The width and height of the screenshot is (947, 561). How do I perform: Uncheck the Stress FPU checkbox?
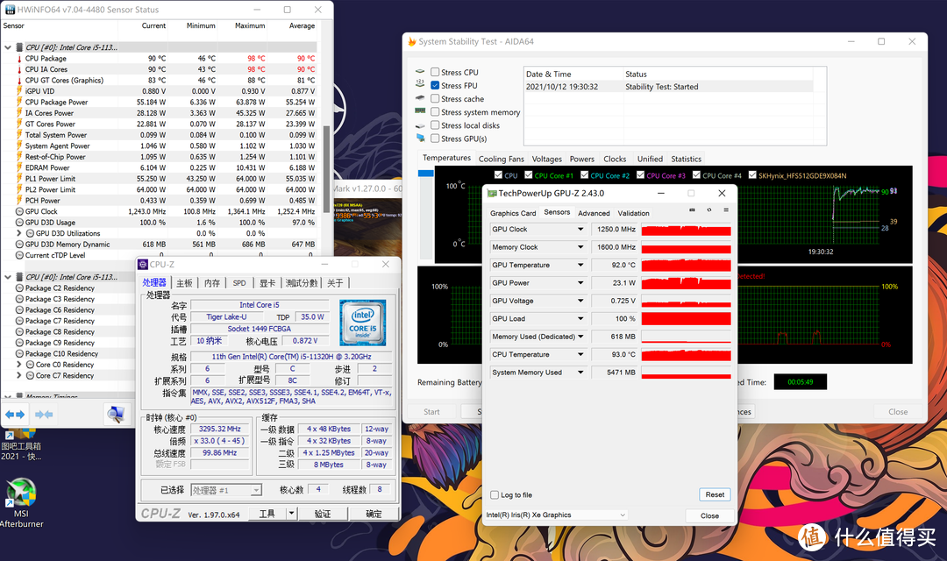coord(435,85)
